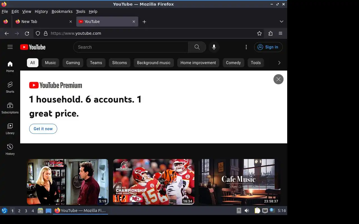Go to Home in sidebar

click(x=10, y=67)
